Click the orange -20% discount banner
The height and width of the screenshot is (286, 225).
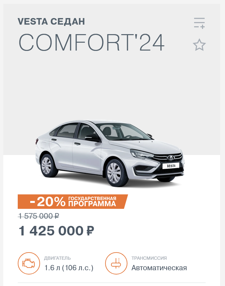73,202
